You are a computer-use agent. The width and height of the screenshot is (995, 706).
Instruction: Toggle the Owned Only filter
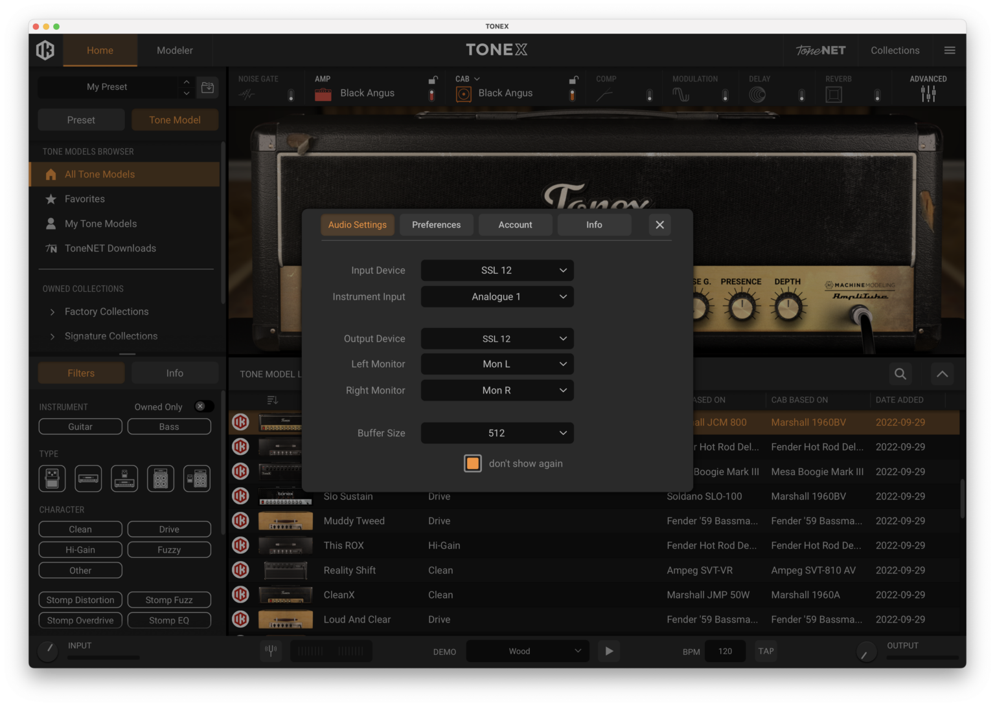tap(203, 406)
